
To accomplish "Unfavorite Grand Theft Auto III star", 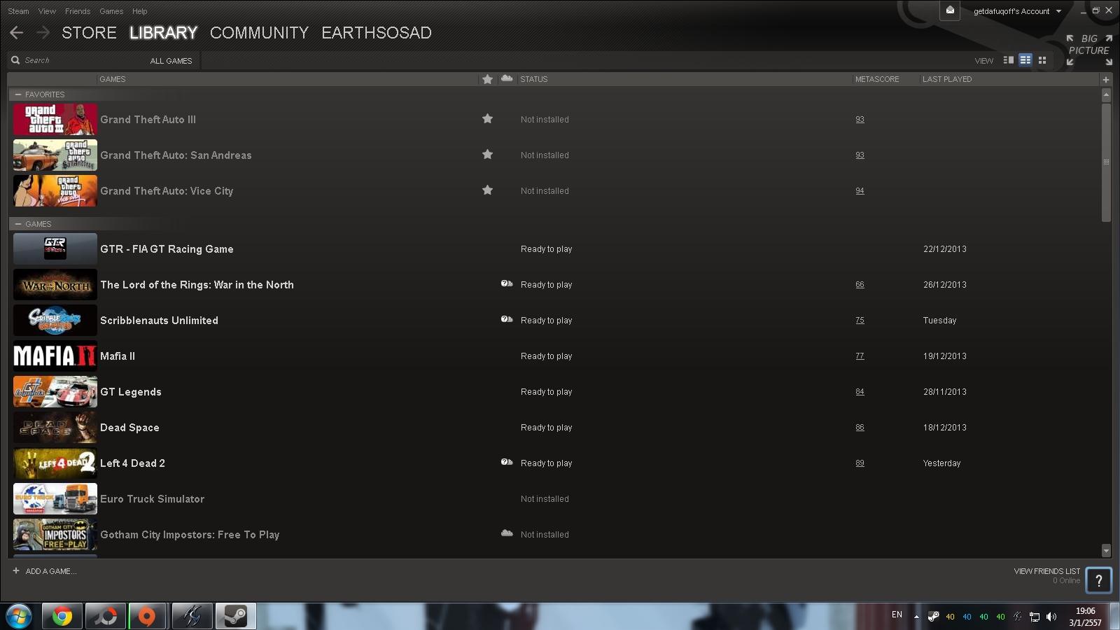I will click(x=487, y=119).
